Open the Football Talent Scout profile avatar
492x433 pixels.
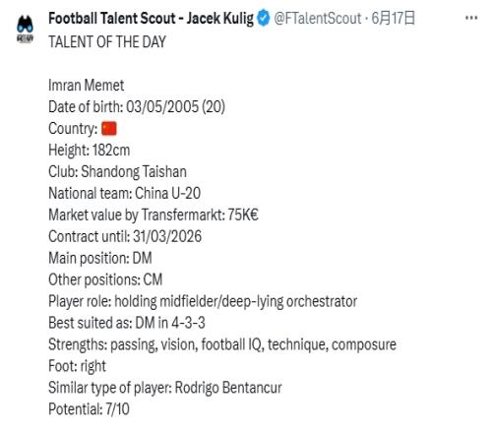(x=25, y=29)
